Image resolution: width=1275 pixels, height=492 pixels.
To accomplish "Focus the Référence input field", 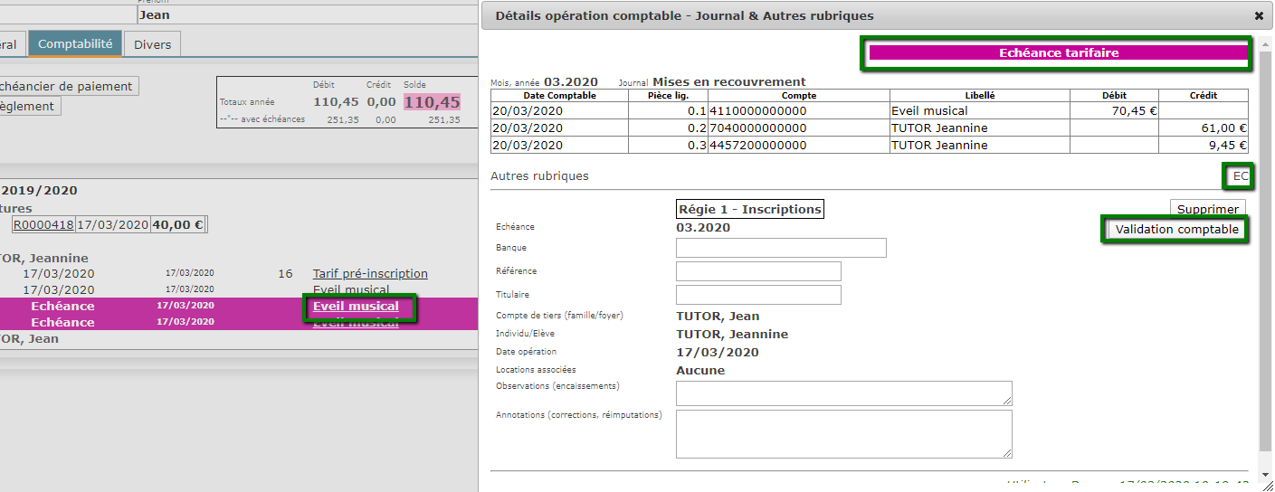I will (x=758, y=271).
